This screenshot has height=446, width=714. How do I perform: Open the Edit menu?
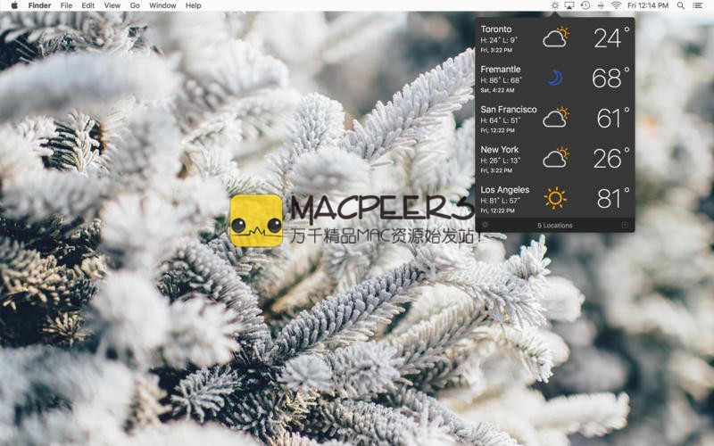pos(87,5)
